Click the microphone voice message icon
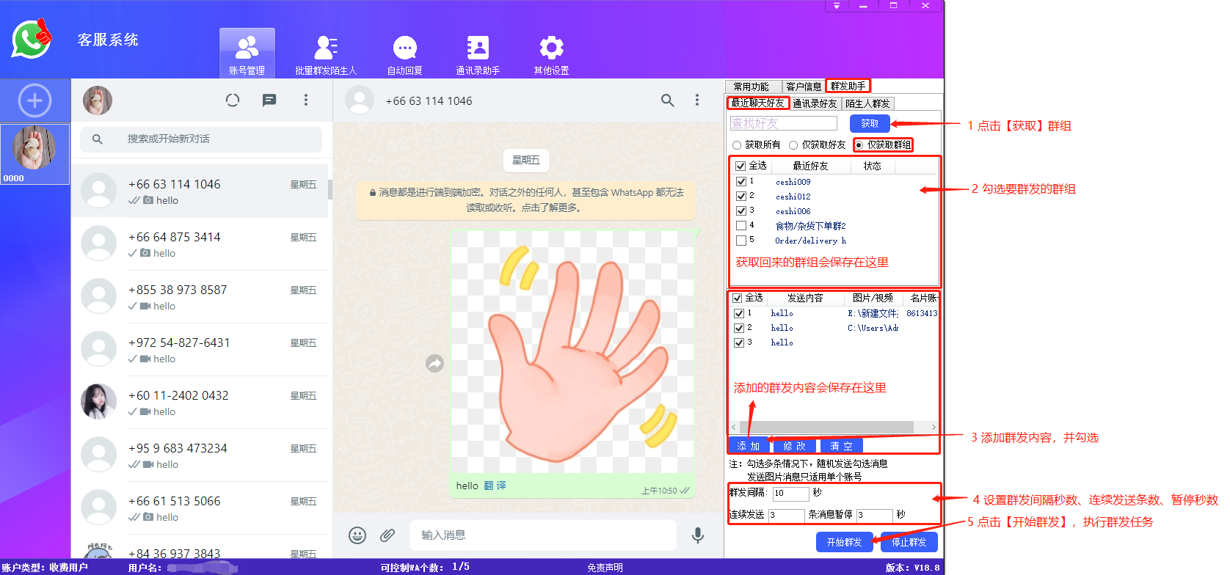 698,535
